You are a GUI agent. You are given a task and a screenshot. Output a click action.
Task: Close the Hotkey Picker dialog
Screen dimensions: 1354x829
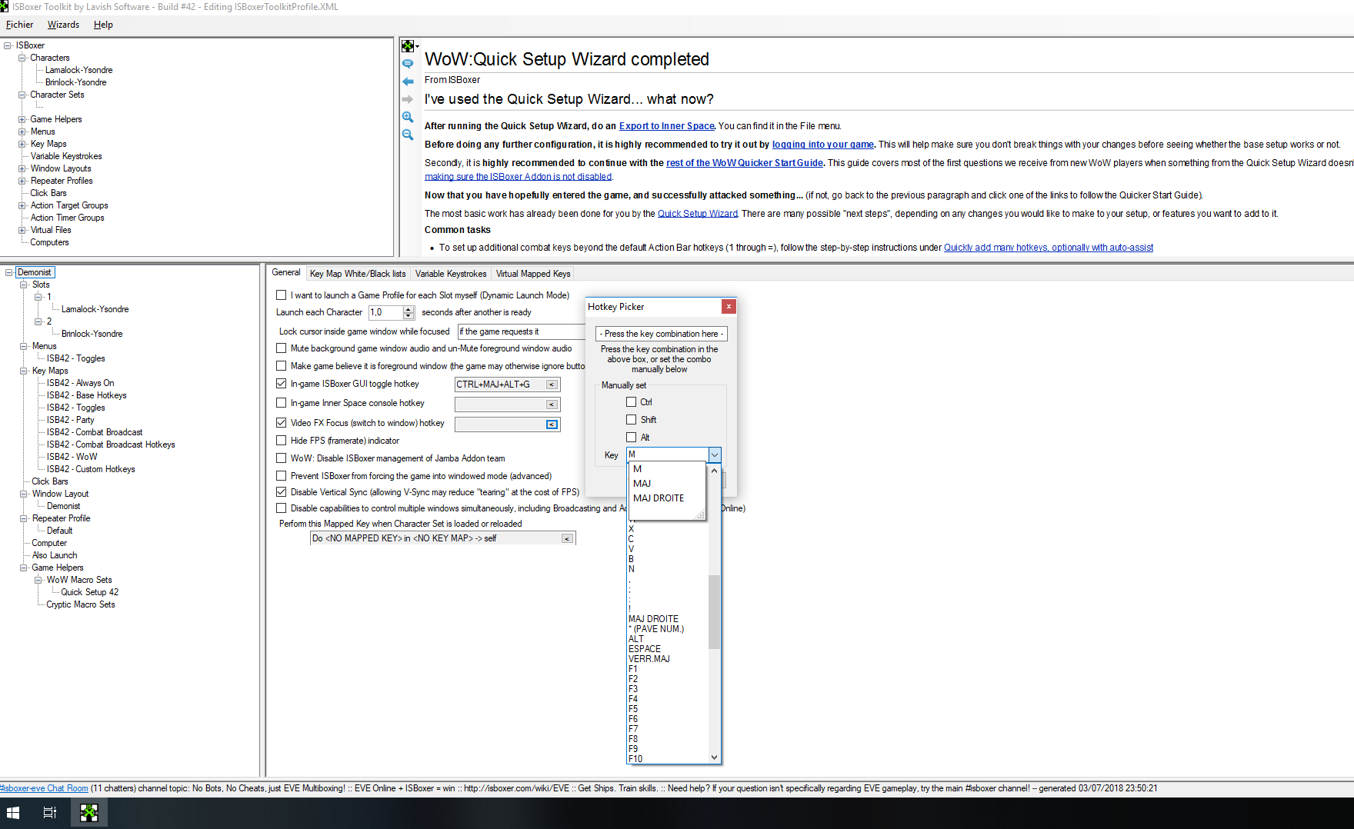point(729,306)
